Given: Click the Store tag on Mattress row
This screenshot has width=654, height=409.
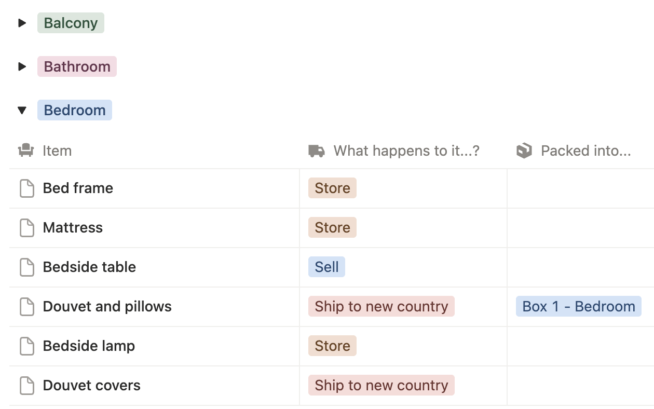Looking at the screenshot, I should point(332,227).
